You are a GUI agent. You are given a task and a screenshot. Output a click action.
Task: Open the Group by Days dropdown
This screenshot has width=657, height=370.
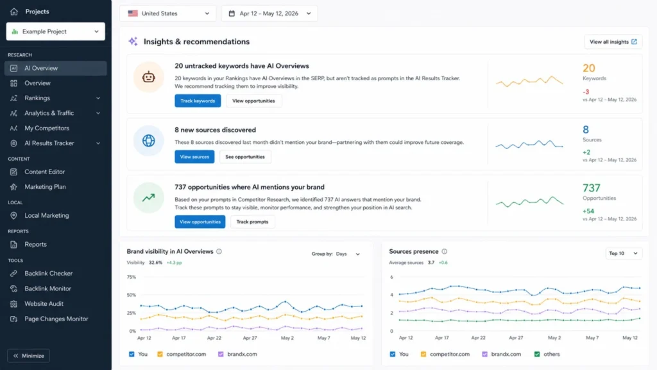[348, 254]
